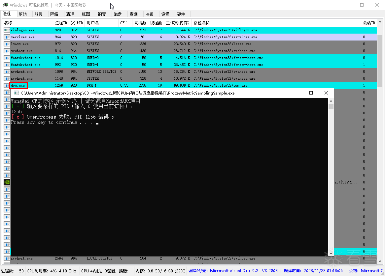Click the CPU利用率 status entry
The height and width of the screenshot is (276, 385).
(52, 271)
